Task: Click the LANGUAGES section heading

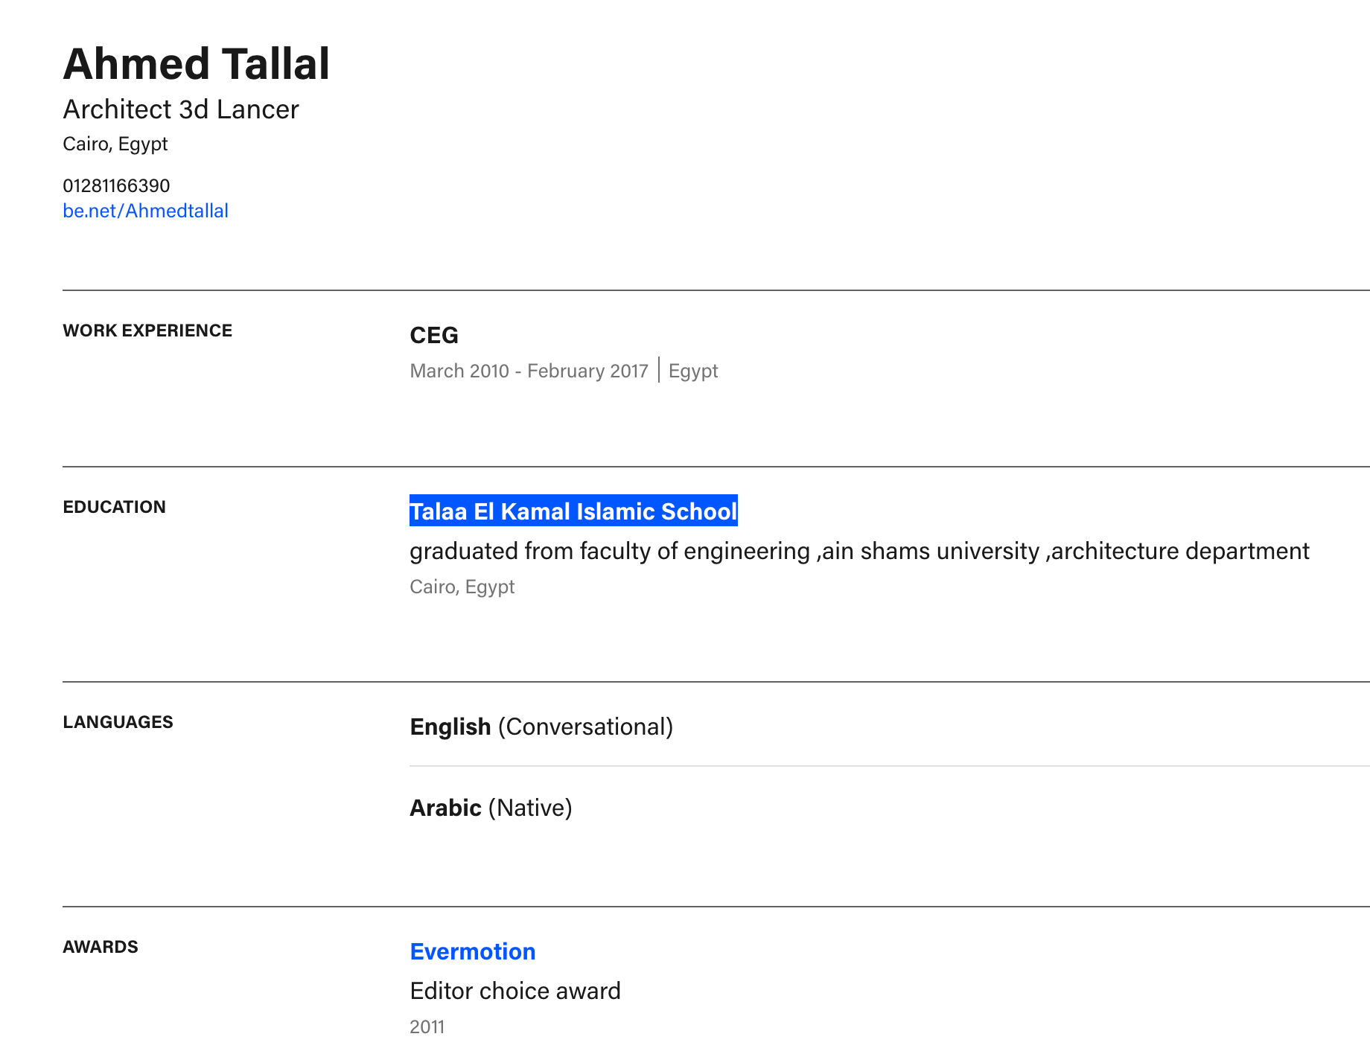Action: (118, 722)
